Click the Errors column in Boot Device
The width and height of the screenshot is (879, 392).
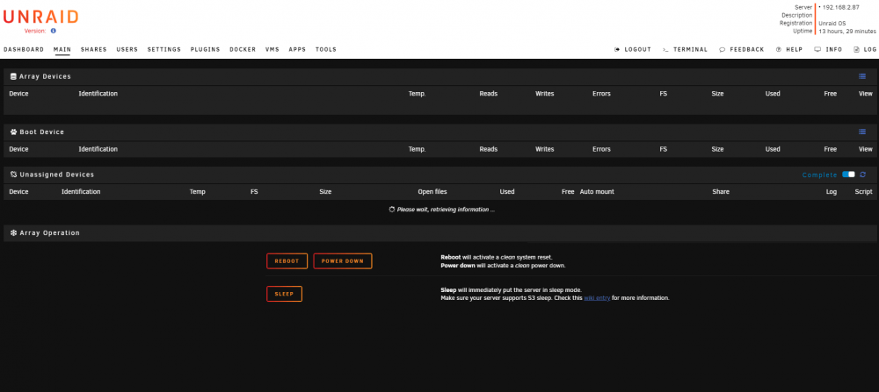click(x=601, y=149)
